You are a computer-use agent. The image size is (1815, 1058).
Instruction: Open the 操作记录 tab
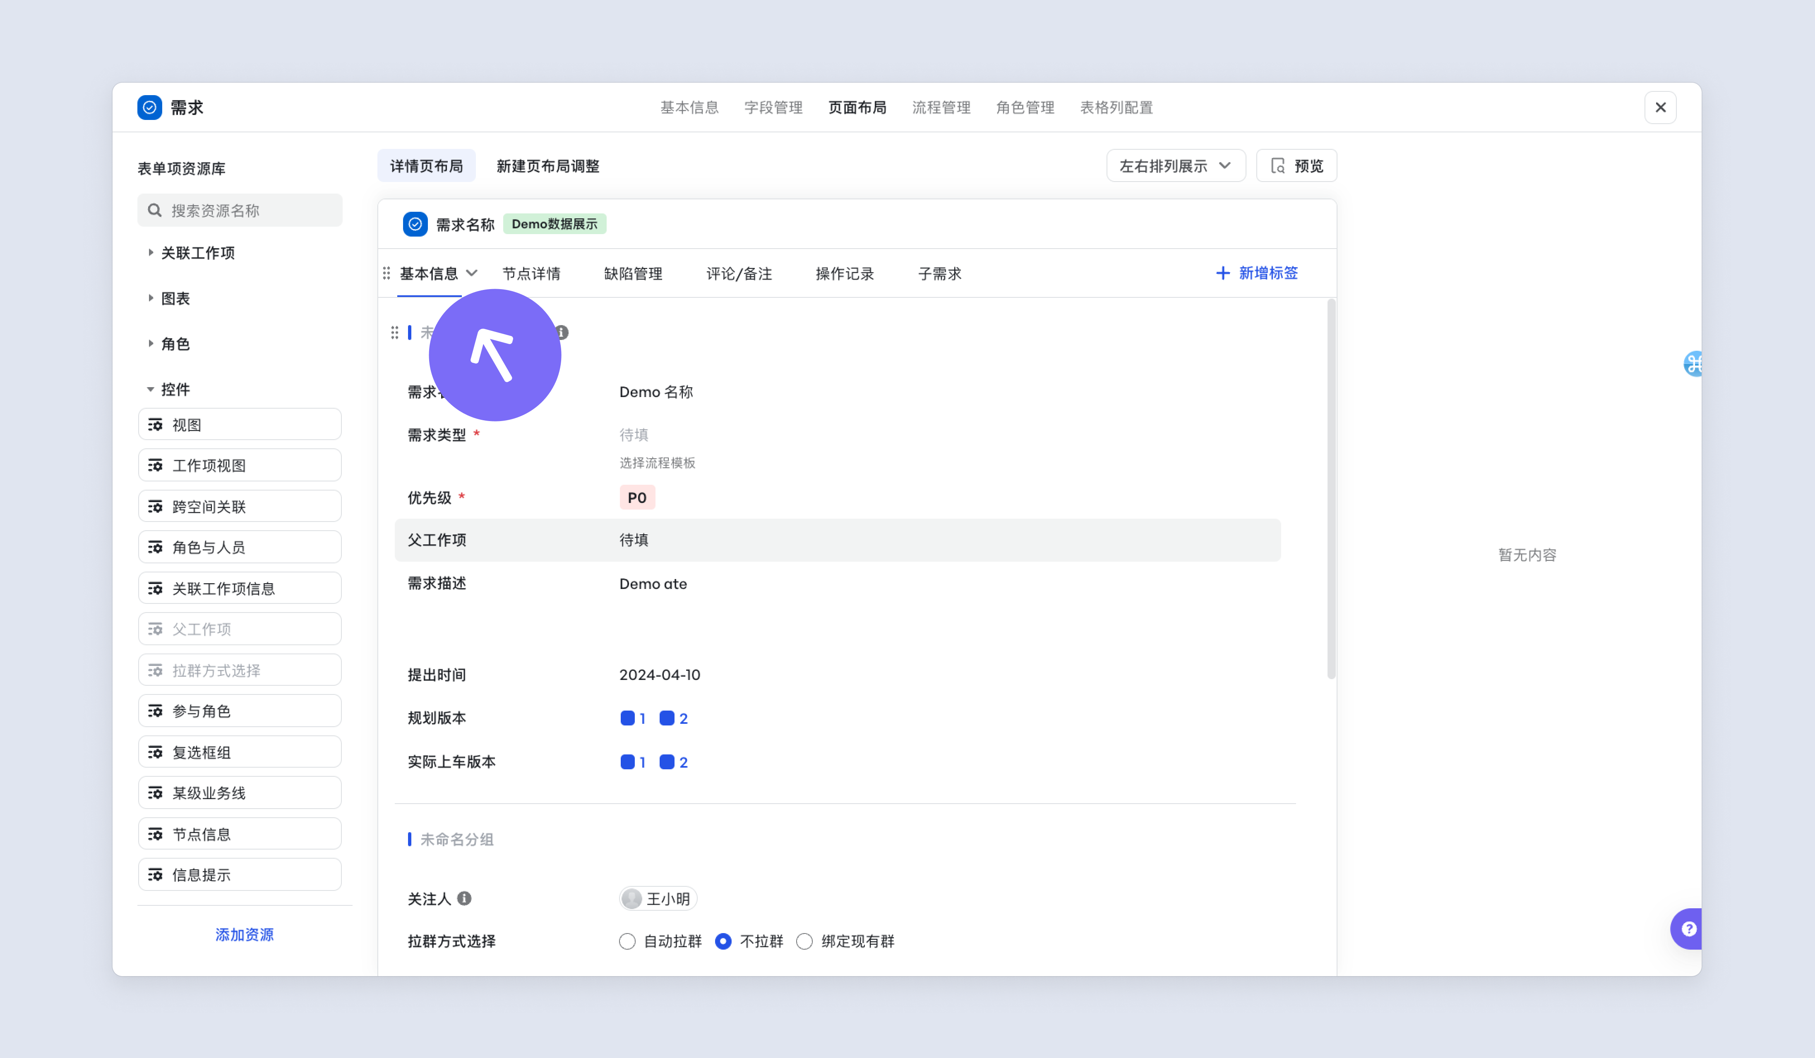(845, 273)
